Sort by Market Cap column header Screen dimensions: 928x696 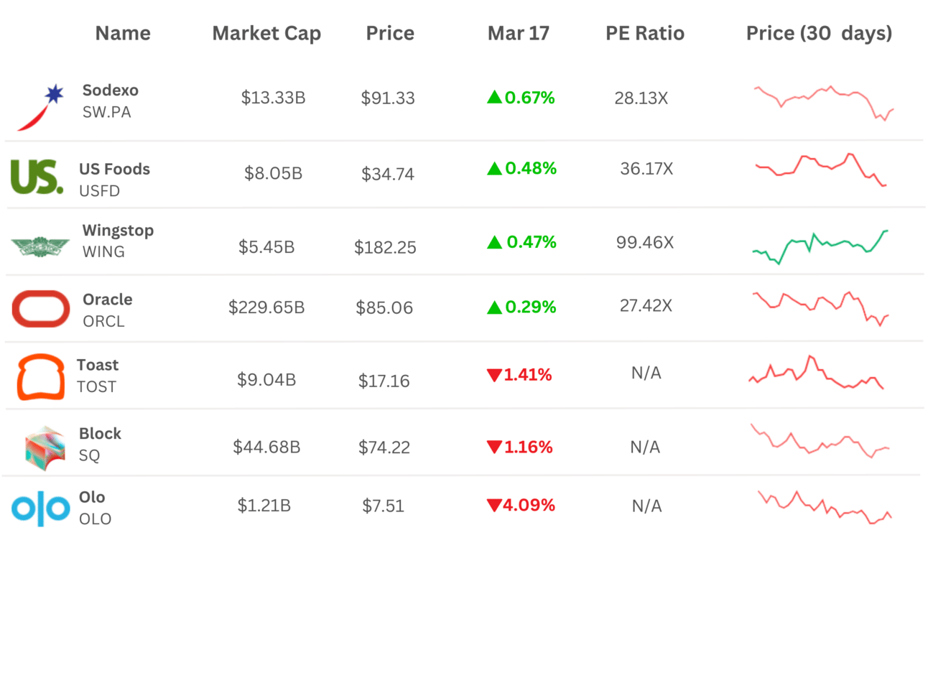[x=266, y=33]
